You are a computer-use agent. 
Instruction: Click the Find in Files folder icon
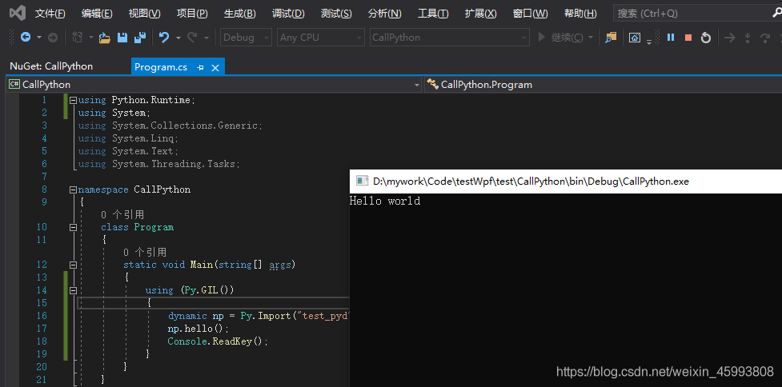[611, 38]
